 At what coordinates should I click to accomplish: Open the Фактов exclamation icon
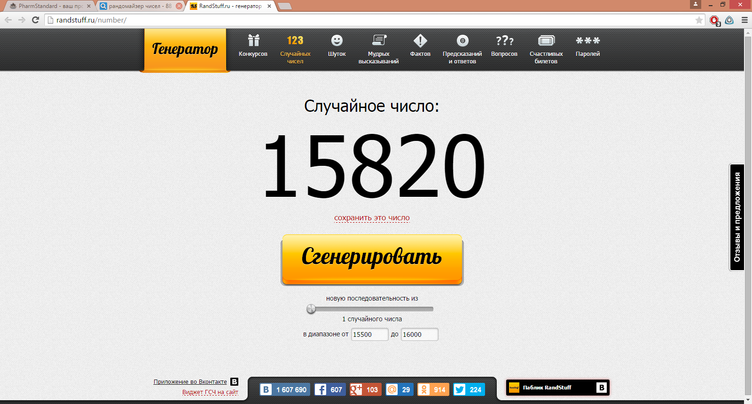click(x=420, y=46)
